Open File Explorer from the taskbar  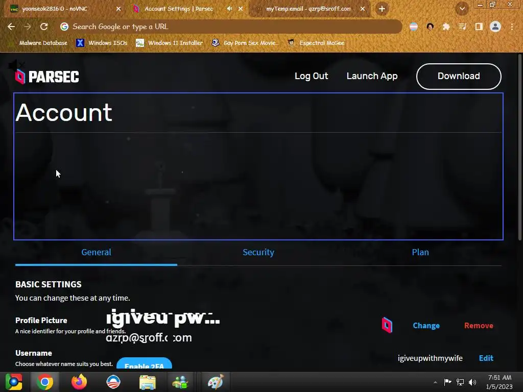pyautogui.click(x=147, y=382)
